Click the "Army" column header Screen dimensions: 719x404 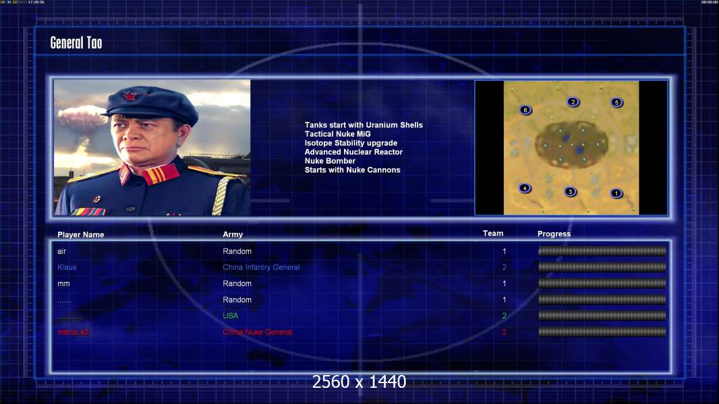pos(233,234)
